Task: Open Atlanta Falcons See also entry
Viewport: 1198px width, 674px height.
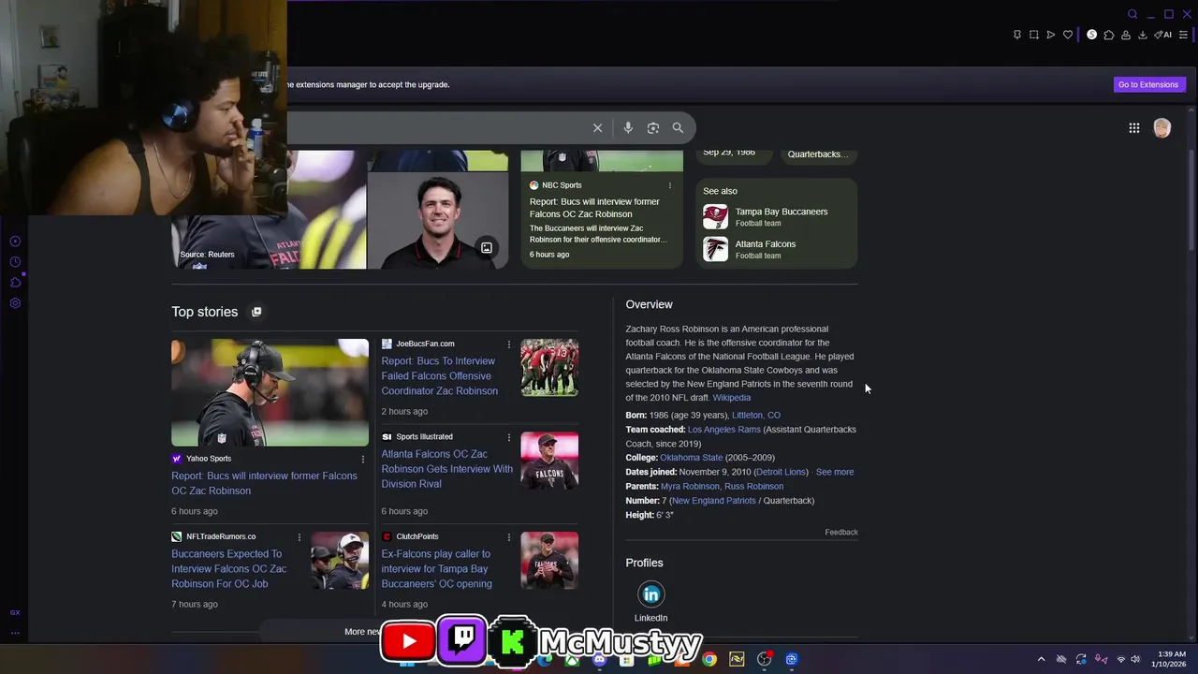Action: point(776,249)
